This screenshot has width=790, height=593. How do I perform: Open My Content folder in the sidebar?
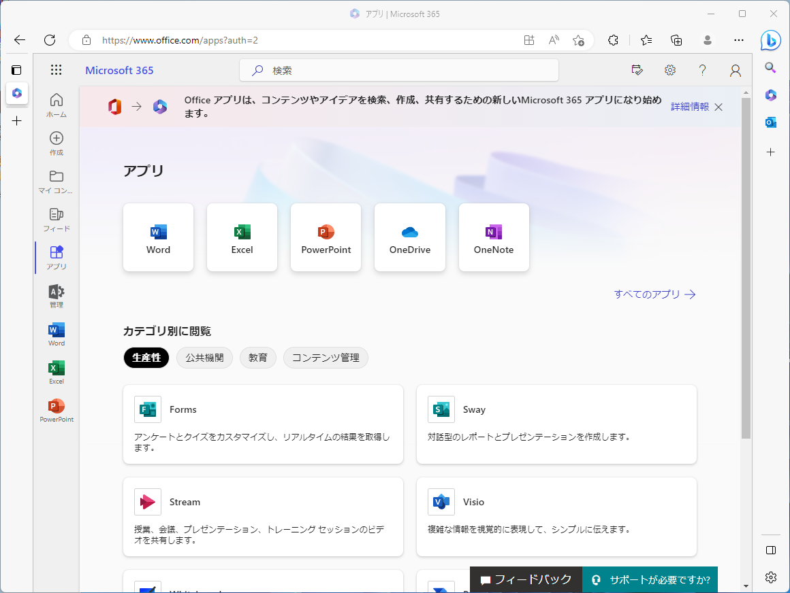tap(57, 182)
